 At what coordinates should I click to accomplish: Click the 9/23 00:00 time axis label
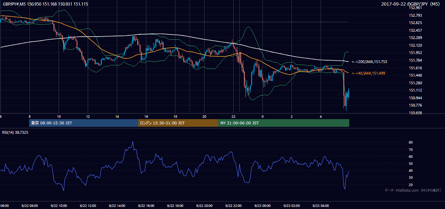click(262, 206)
